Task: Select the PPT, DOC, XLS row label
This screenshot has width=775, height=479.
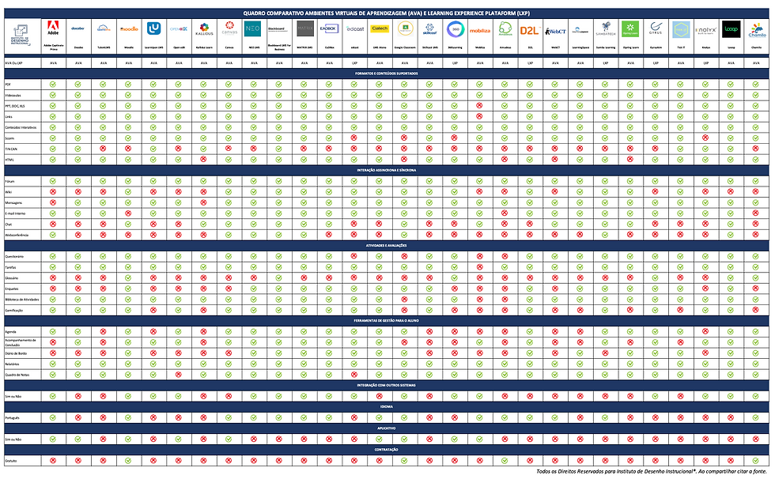Action: 15,106
